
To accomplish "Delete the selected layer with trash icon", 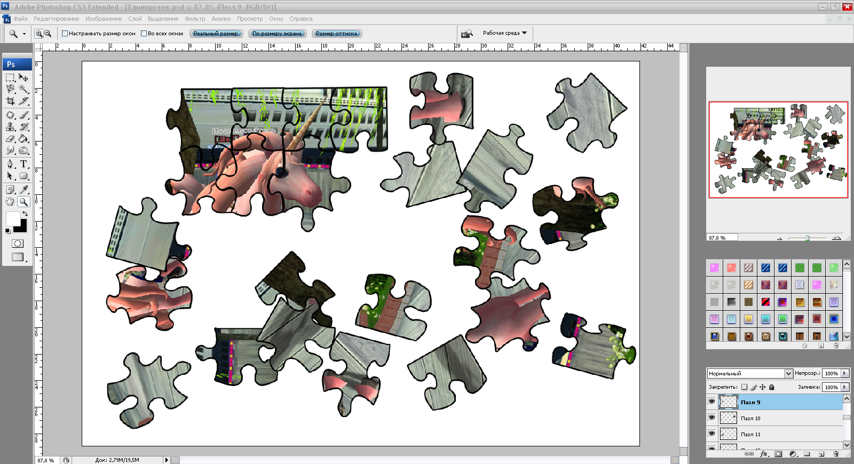I will click(836, 454).
